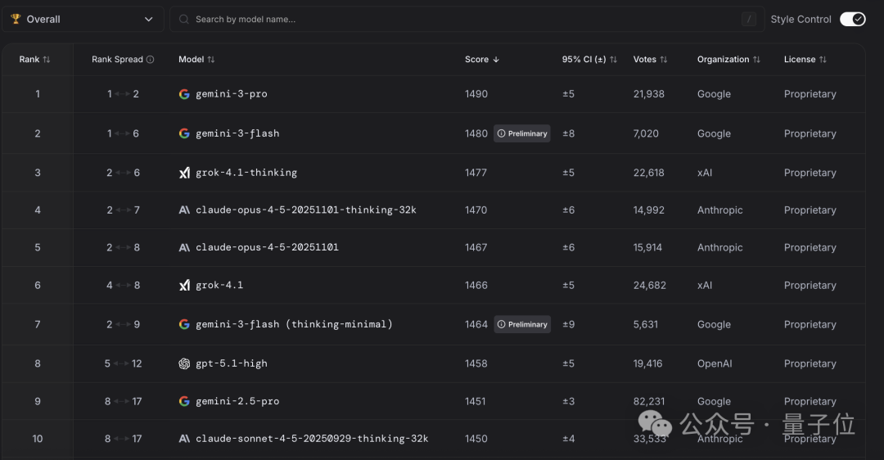Viewport: 884px width, 460px height.
Task: Sort table by Score column
Action: point(482,59)
